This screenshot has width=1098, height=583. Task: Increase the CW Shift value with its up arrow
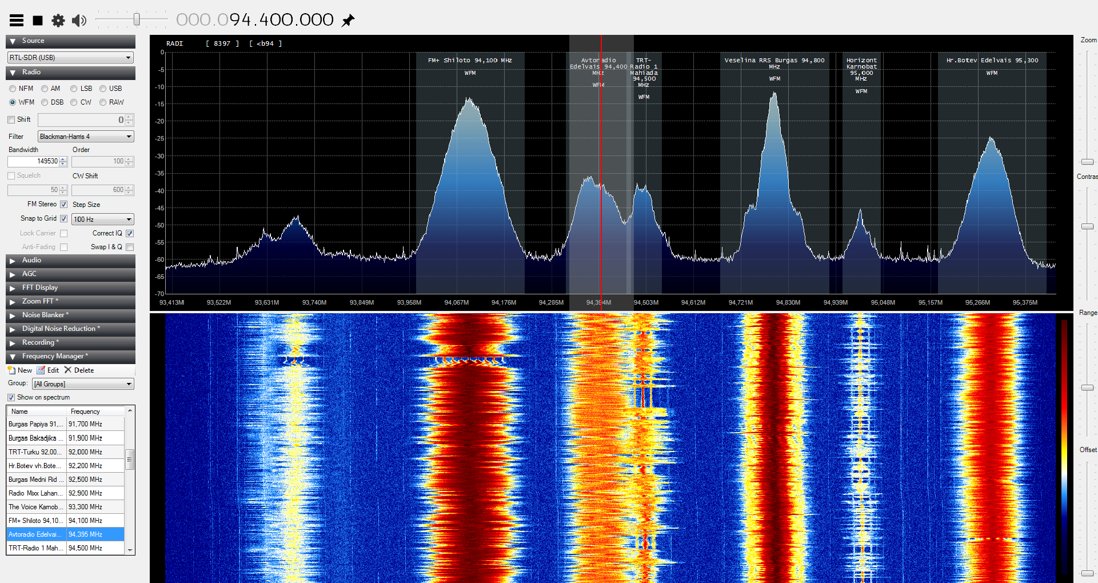click(x=129, y=187)
